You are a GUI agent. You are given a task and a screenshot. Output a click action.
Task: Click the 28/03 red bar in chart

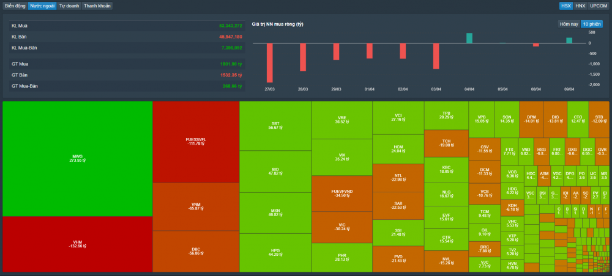tap(303, 57)
